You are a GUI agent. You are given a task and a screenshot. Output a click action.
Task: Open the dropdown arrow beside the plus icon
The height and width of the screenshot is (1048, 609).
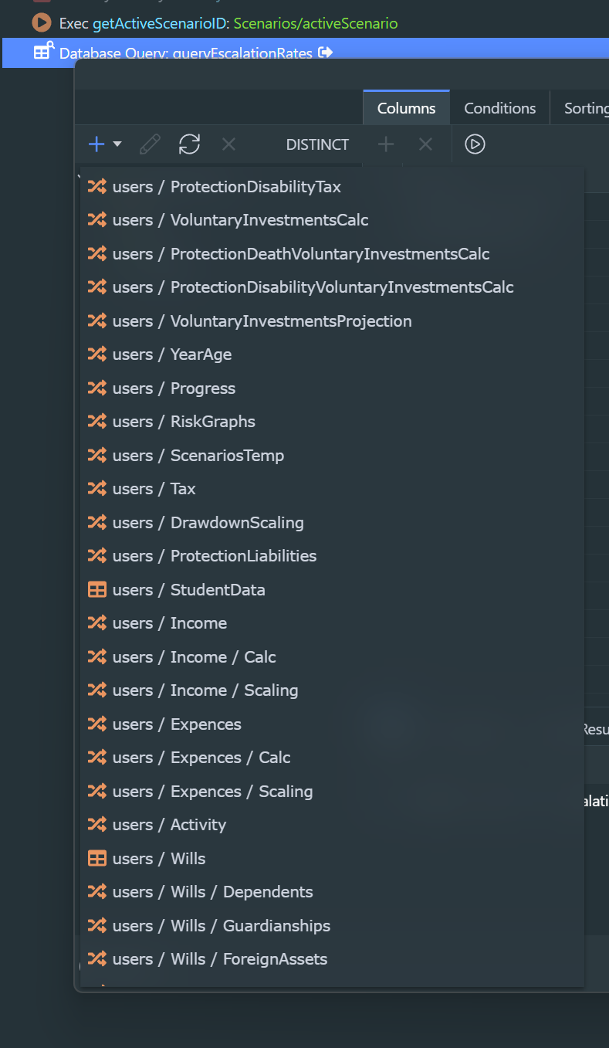click(117, 144)
